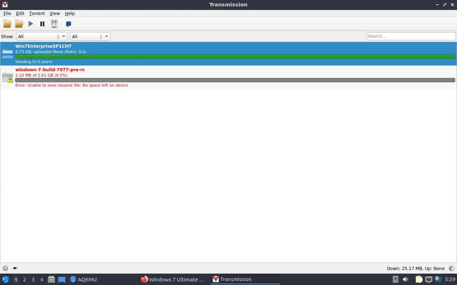Open the gear options button in status bar
Image resolution: width=457 pixels, height=285 pixels.
(x=5, y=268)
